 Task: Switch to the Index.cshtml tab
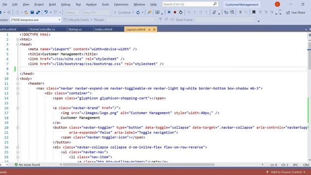coord(104,29)
